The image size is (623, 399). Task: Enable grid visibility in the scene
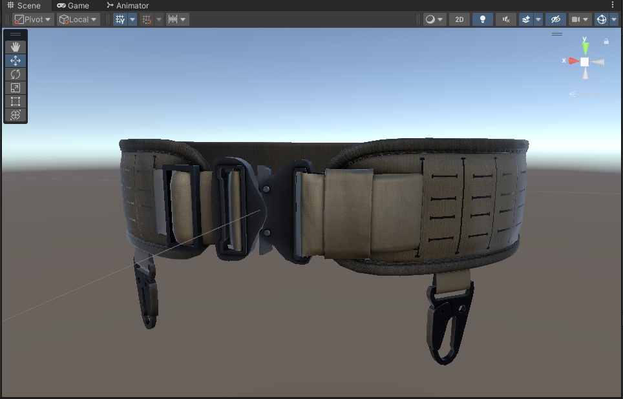click(121, 19)
